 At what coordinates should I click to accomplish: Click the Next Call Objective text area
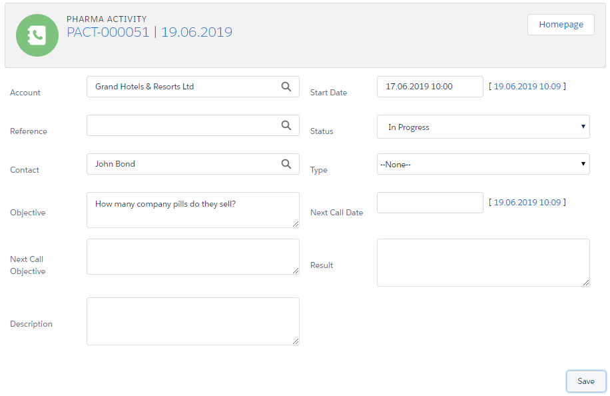(x=192, y=257)
